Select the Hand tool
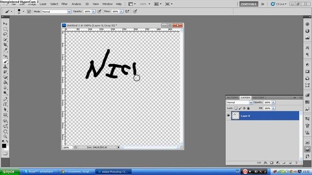312x175 pixels. (5, 131)
